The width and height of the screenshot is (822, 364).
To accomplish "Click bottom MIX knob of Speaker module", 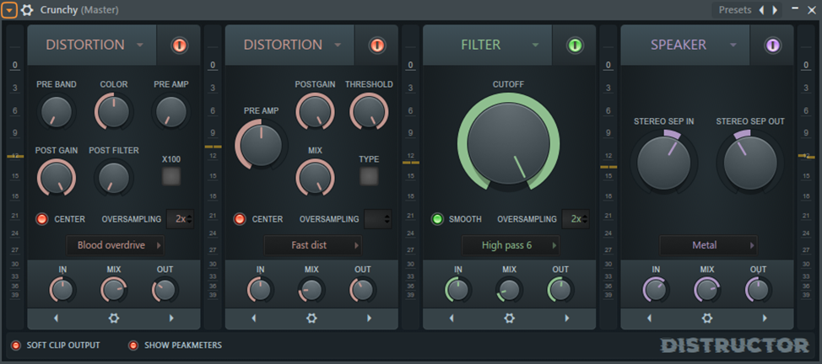I will click(x=707, y=290).
